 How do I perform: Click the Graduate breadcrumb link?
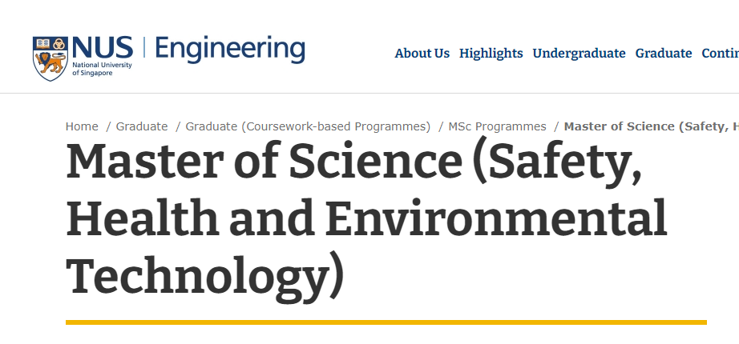coord(142,126)
